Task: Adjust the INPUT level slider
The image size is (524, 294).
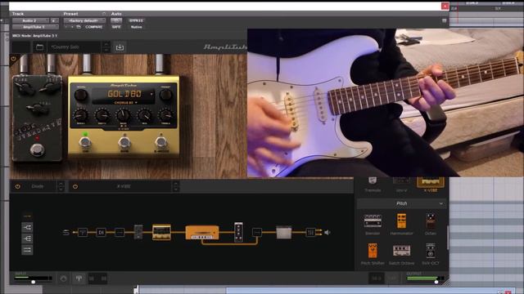Action: [x=33, y=282]
